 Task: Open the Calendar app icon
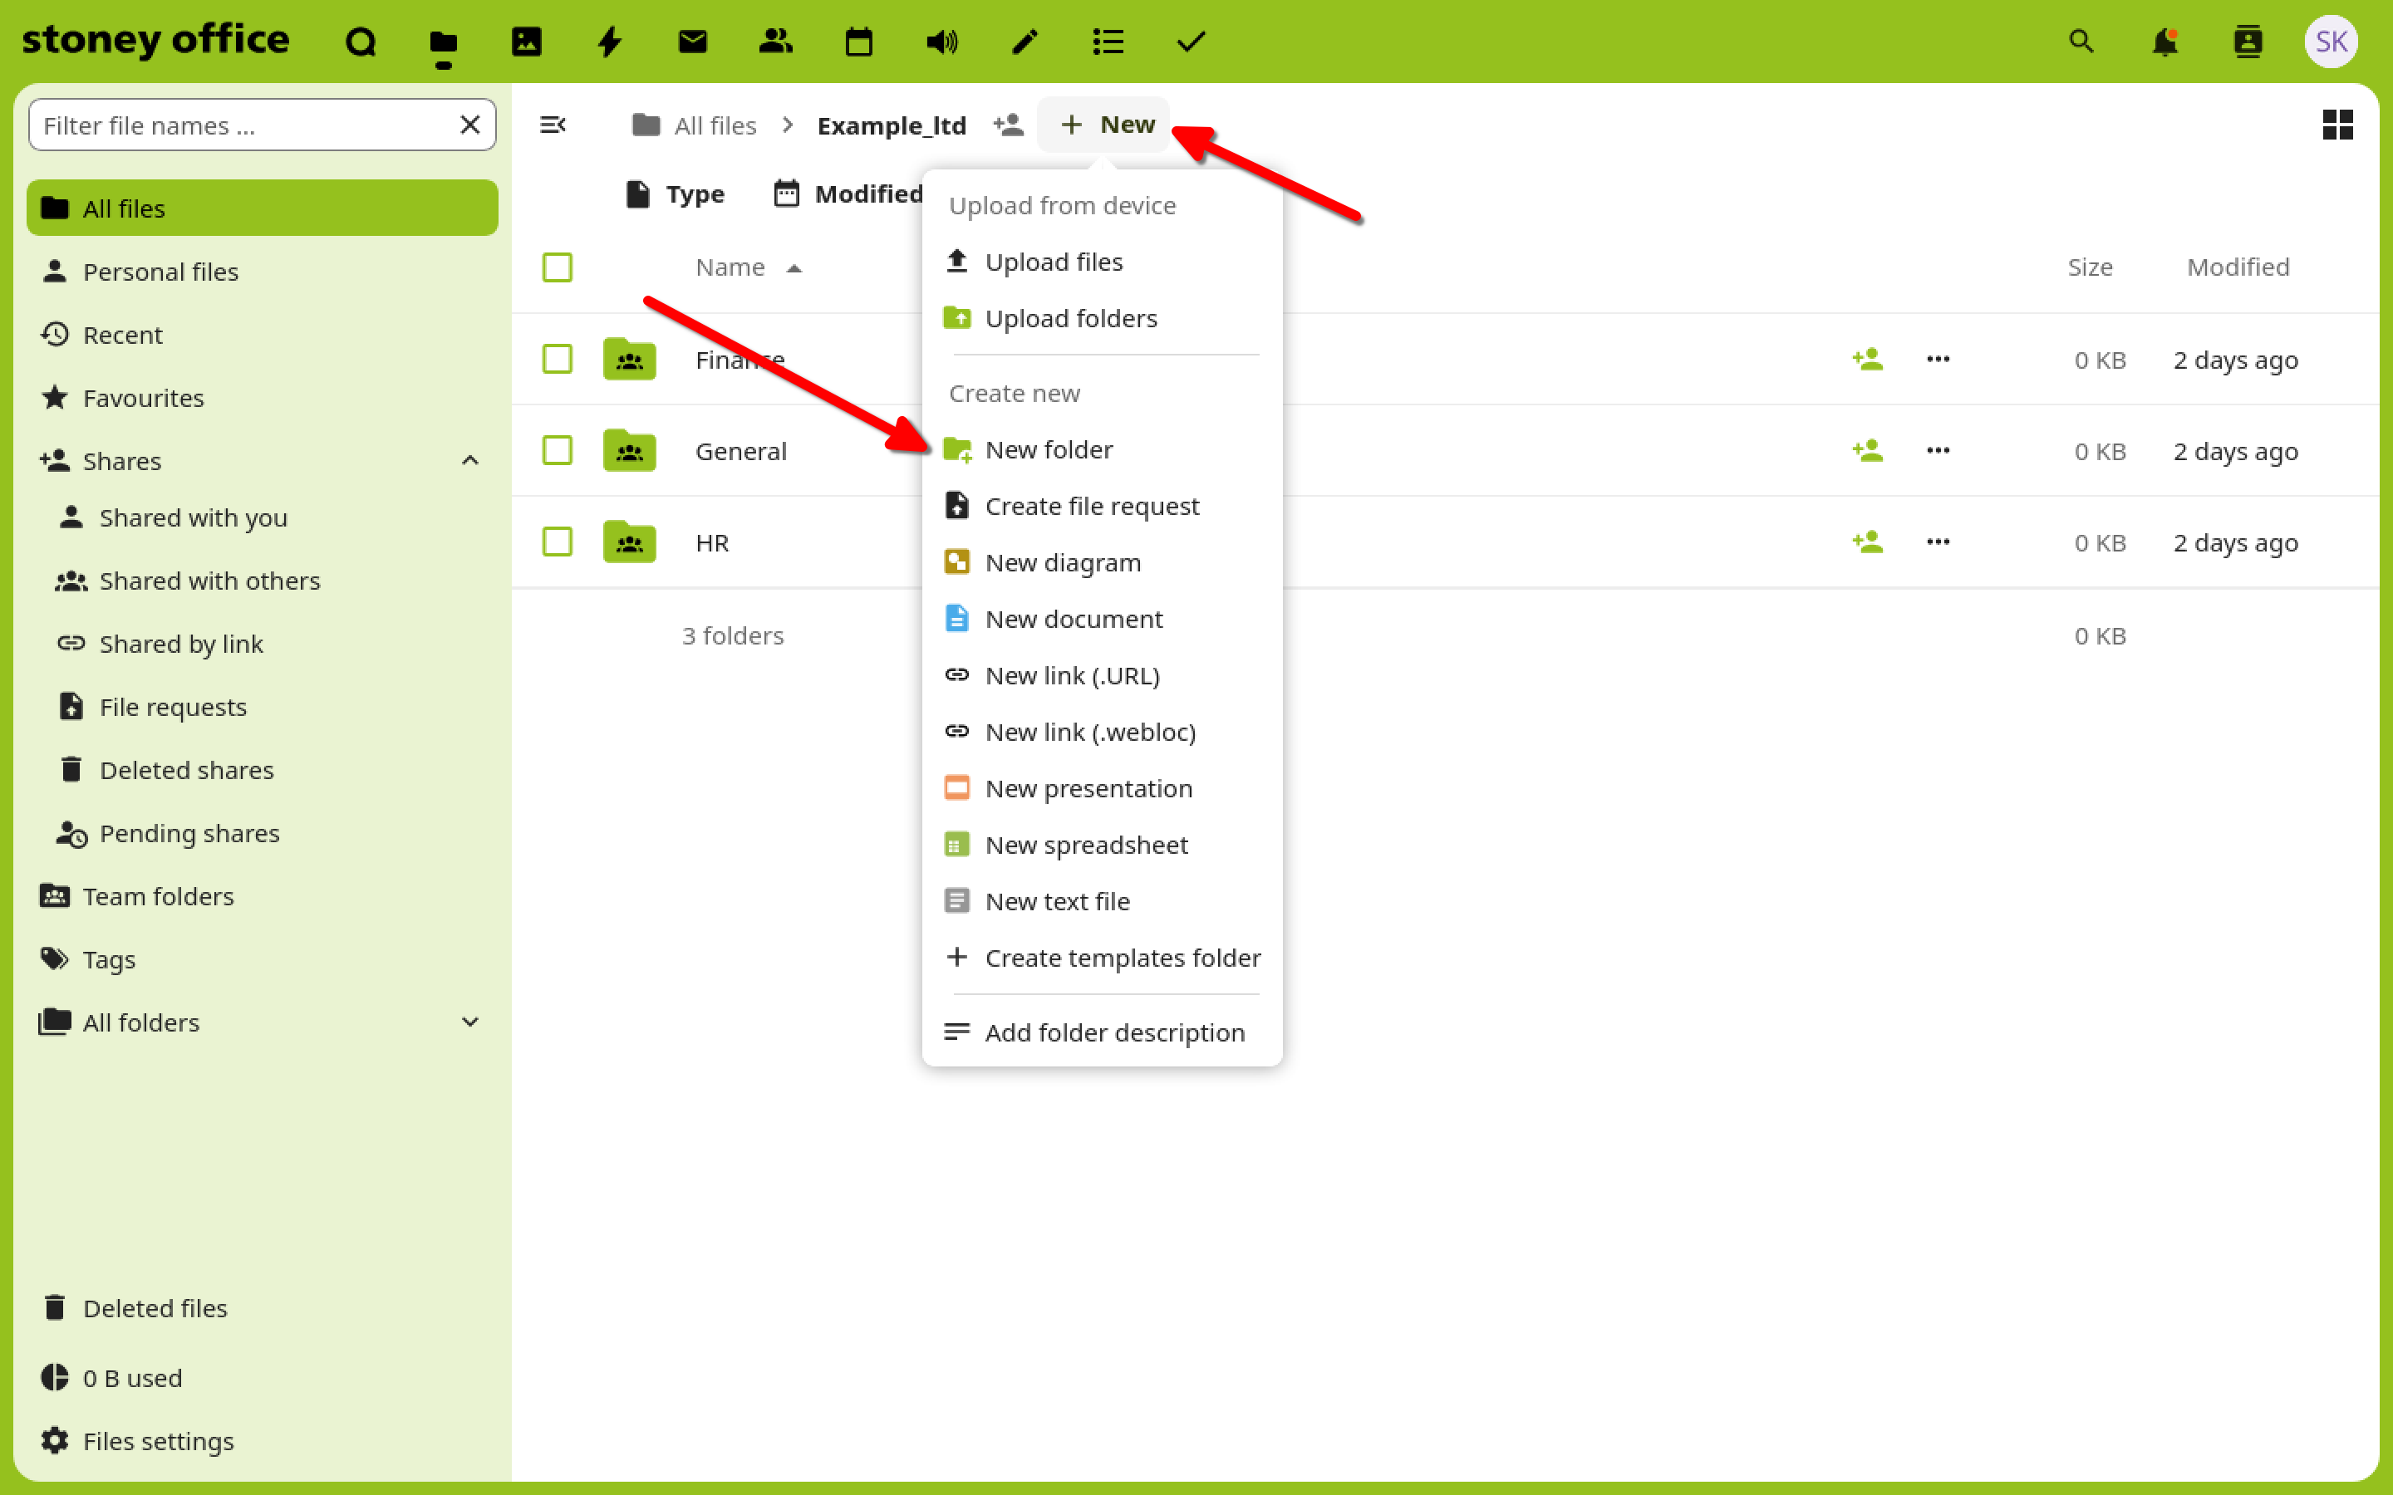point(858,42)
